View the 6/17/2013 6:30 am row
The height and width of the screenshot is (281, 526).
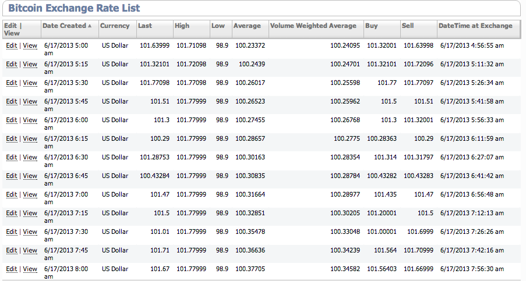(30, 158)
